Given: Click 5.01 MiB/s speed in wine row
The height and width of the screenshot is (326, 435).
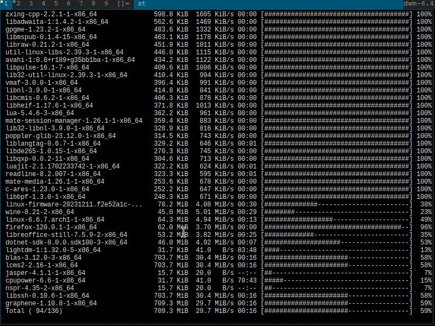Looking at the screenshot, I should click(x=214, y=212).
